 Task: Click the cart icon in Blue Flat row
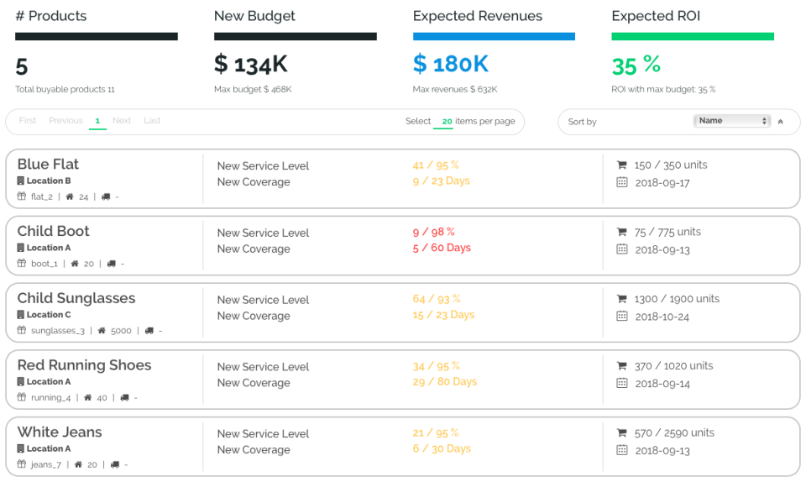[x=621, y=165]
